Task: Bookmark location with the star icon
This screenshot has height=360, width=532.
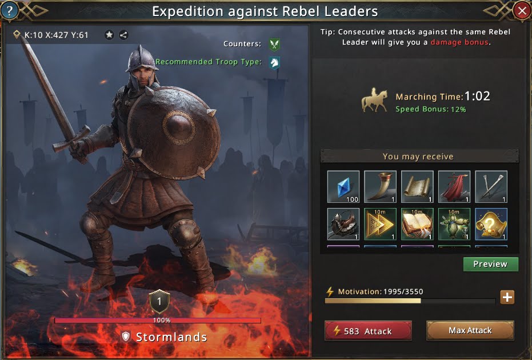Action: (109, 35)
